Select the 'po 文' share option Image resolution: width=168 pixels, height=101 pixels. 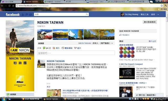pyautogui.click(x=47, y=48)
